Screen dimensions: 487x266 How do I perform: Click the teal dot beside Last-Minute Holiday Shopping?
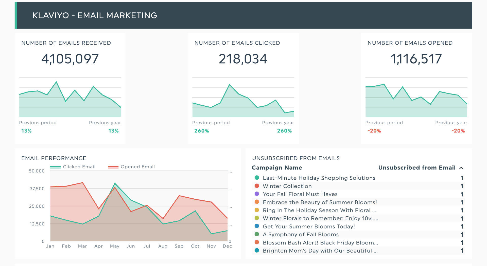(257, 178)
